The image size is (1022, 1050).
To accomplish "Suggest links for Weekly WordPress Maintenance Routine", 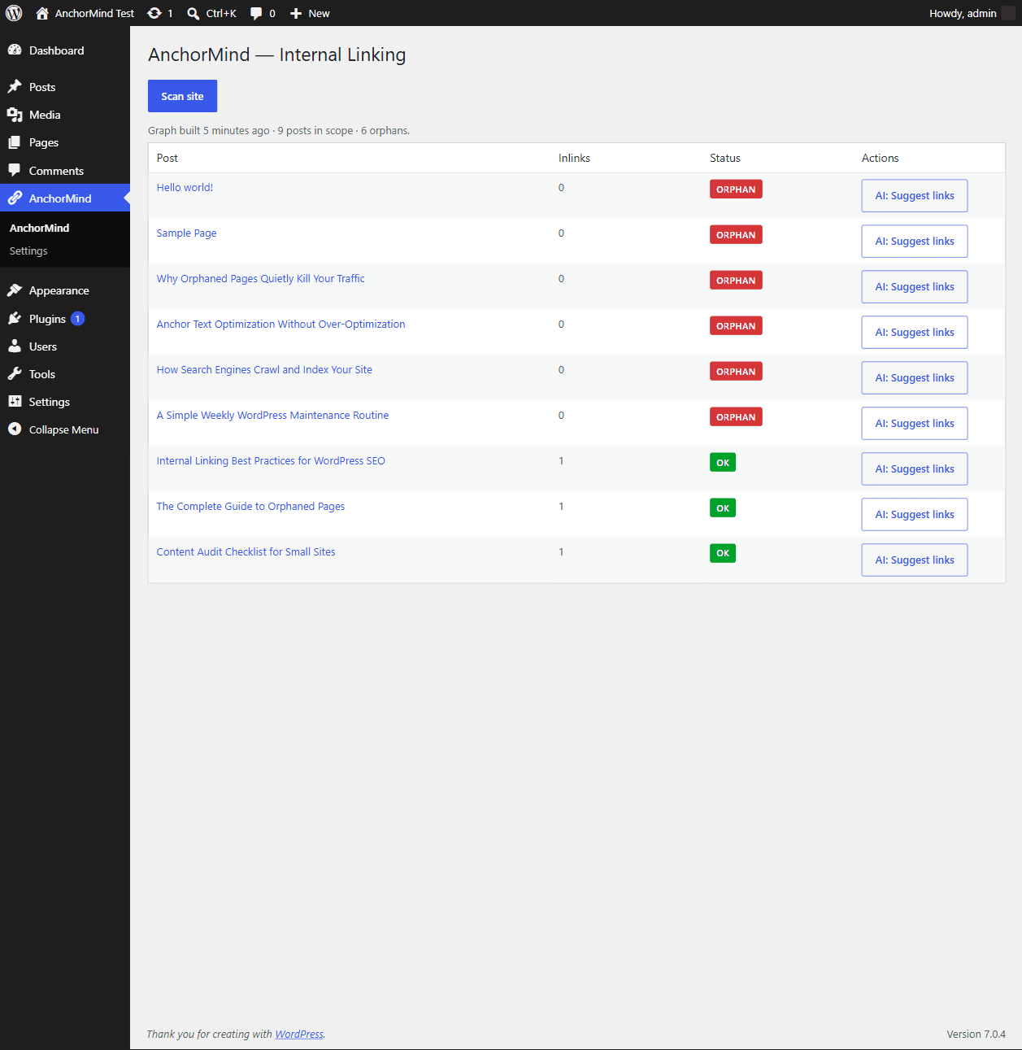I will (915, 424).
